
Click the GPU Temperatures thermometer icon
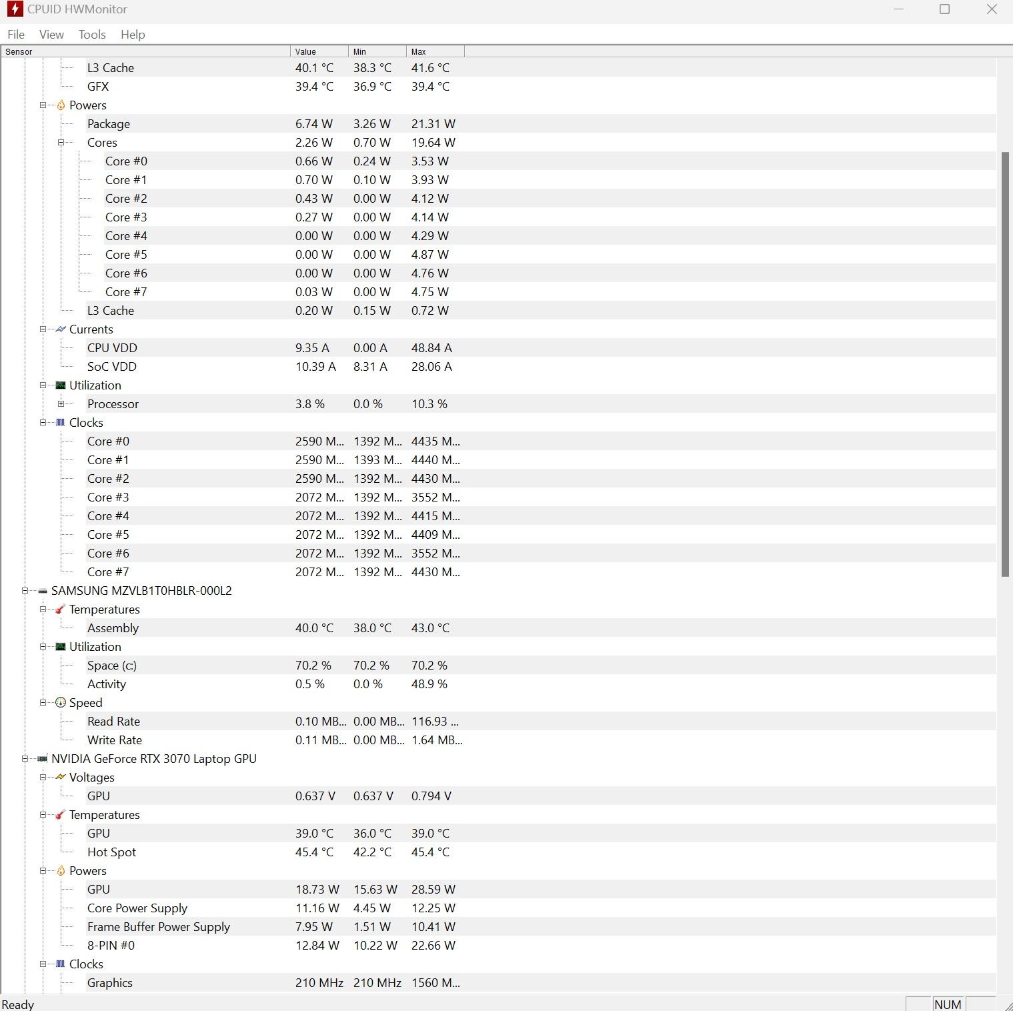(61, 815)
